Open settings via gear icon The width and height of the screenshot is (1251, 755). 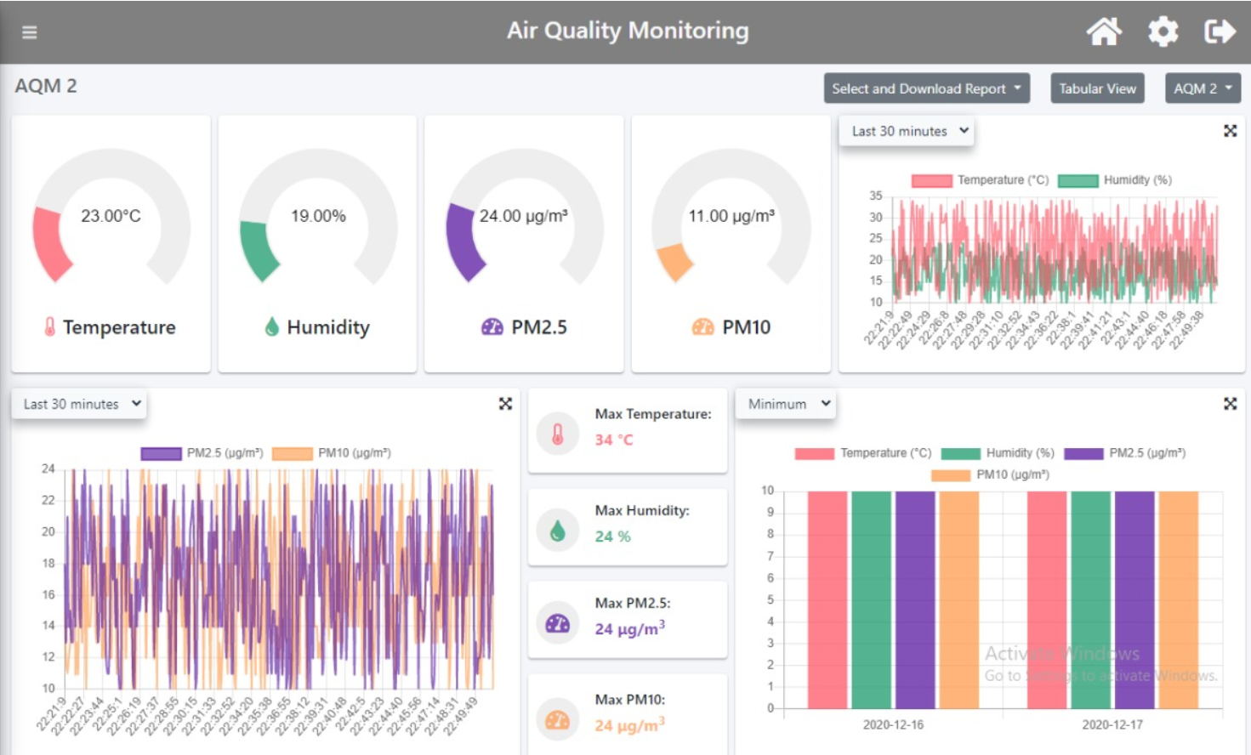(1163, 31)
